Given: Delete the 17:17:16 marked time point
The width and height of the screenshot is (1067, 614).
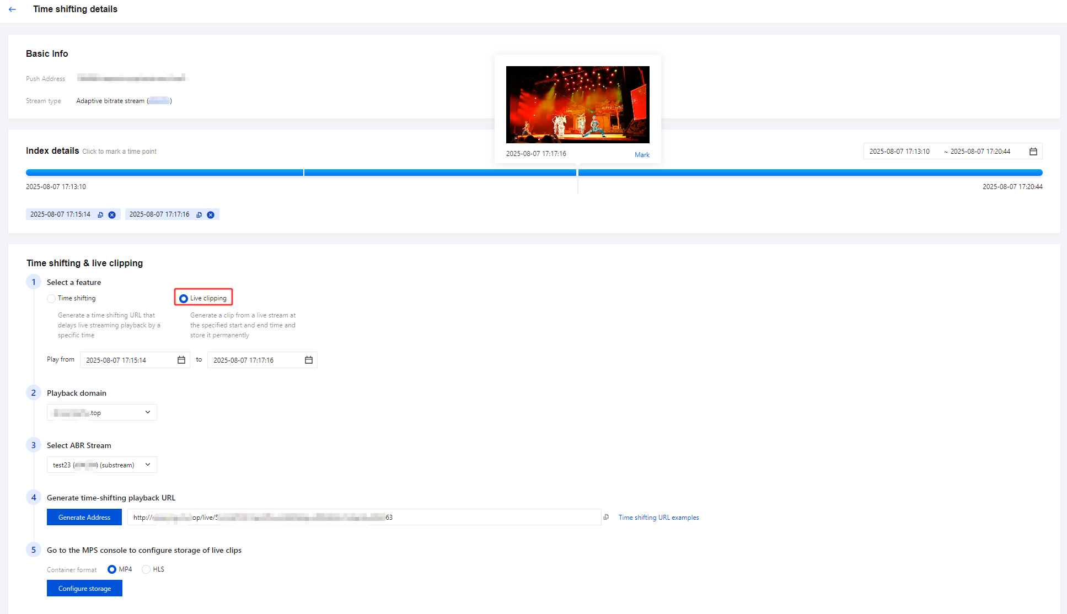Looking at the screenshot, I should [211, 215].
